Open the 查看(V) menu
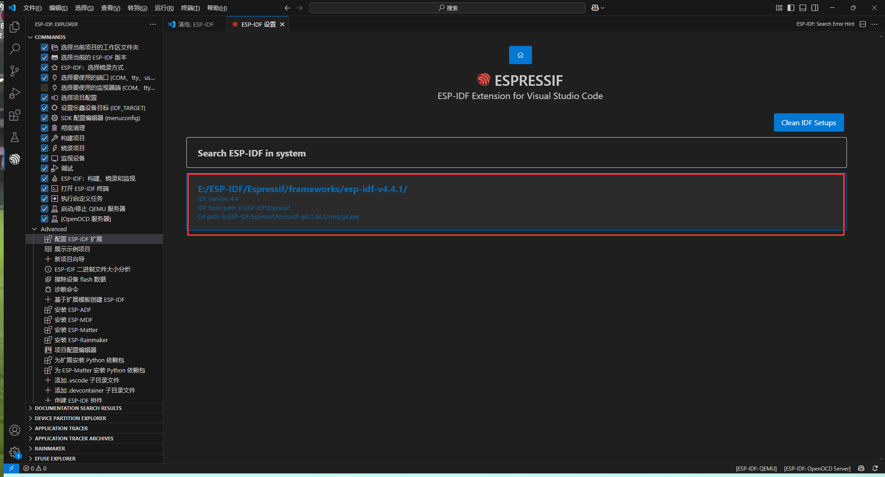 coord(111,8)
